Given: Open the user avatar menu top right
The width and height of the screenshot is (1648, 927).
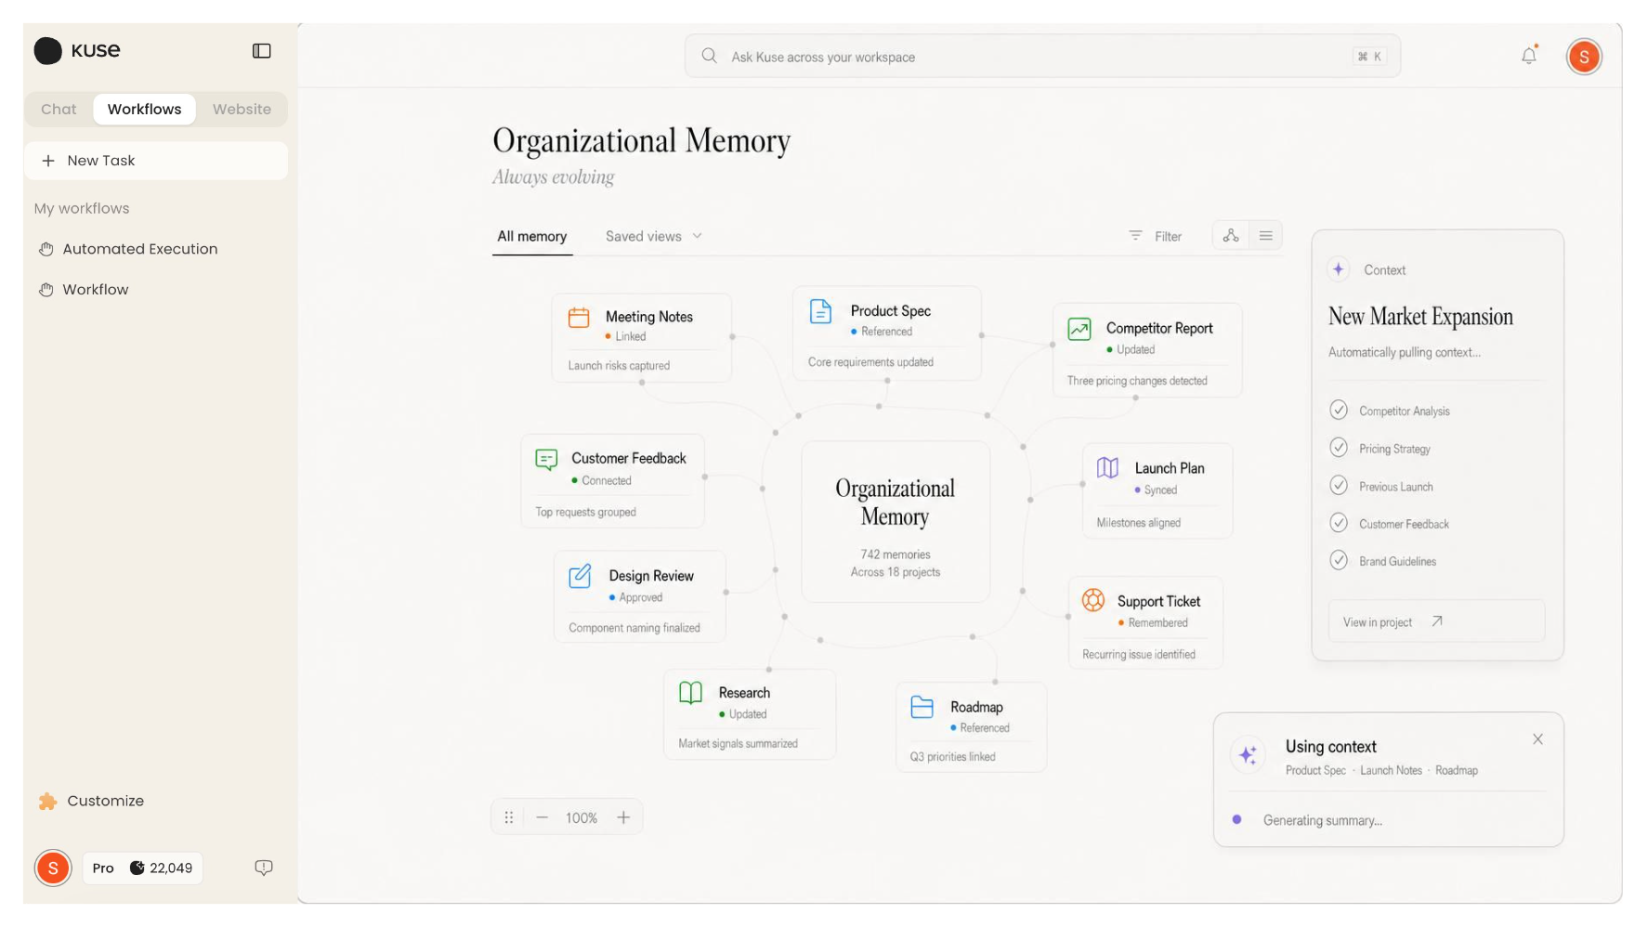Looking at the screenshot, I should pyautogui.click(x=1584, y=57).
